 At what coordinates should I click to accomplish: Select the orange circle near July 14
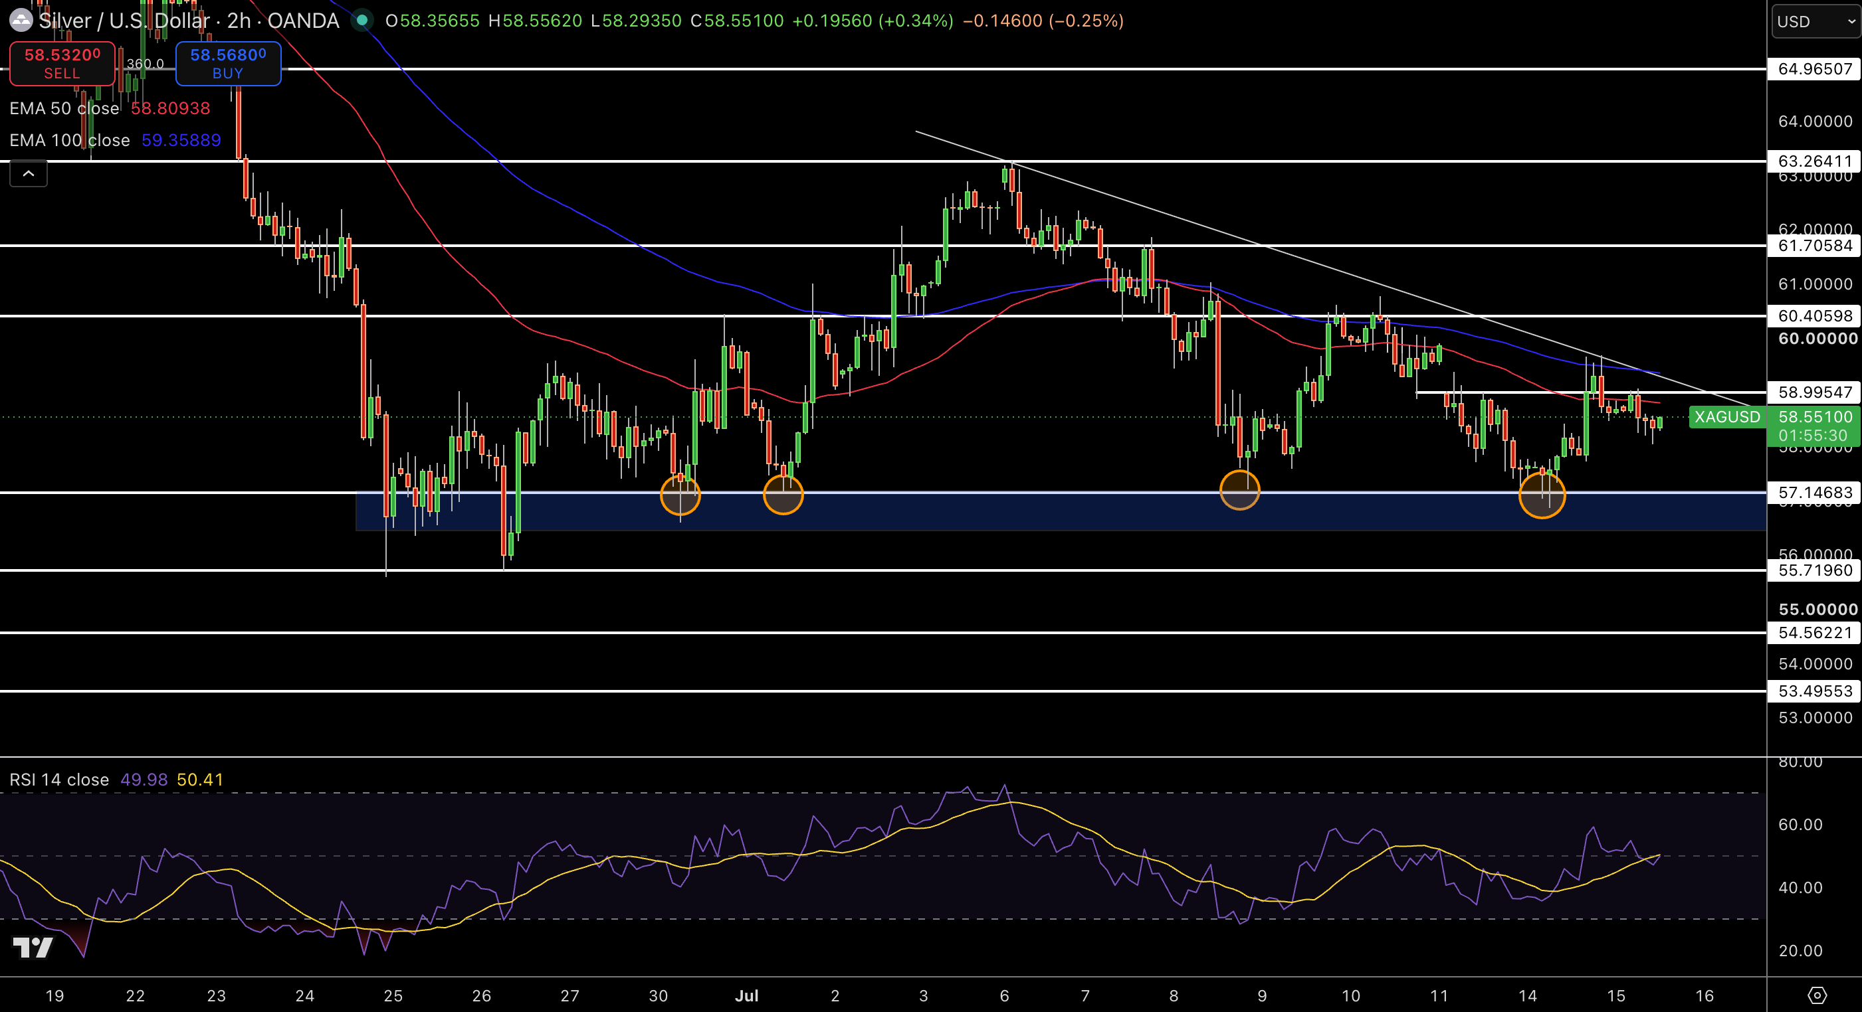[x=1542, y=495]
